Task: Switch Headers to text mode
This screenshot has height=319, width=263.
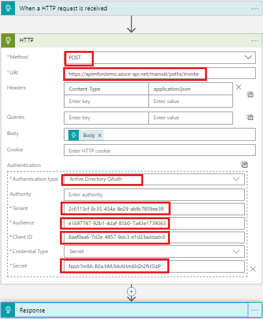Action: pyautogui.click(x=250, y=94)
